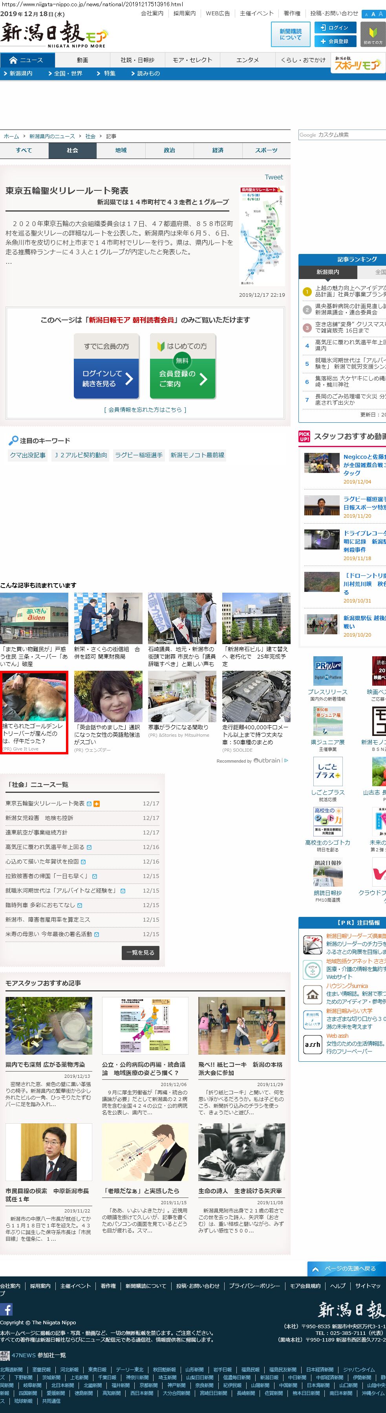The height and width of the screenshot is (1413, 386).
Task: Open the Facebook icon in footer
Action: [7, 1309]
